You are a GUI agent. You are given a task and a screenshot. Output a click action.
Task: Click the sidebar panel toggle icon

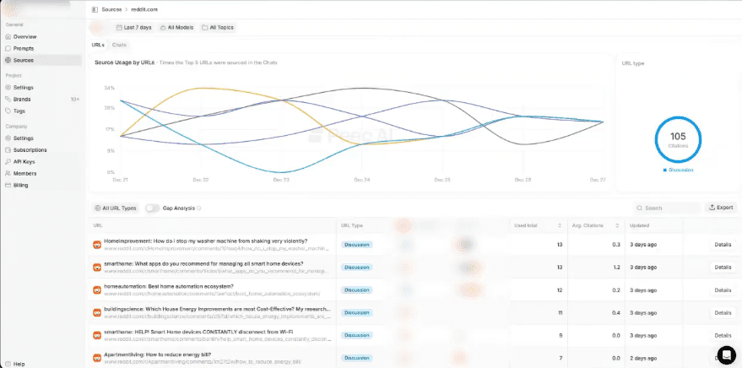[x=94, y=8]
